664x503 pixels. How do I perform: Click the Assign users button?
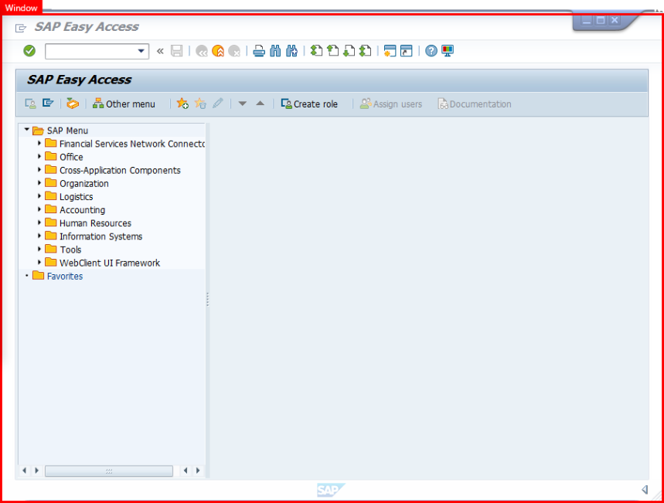coord(391,104)
